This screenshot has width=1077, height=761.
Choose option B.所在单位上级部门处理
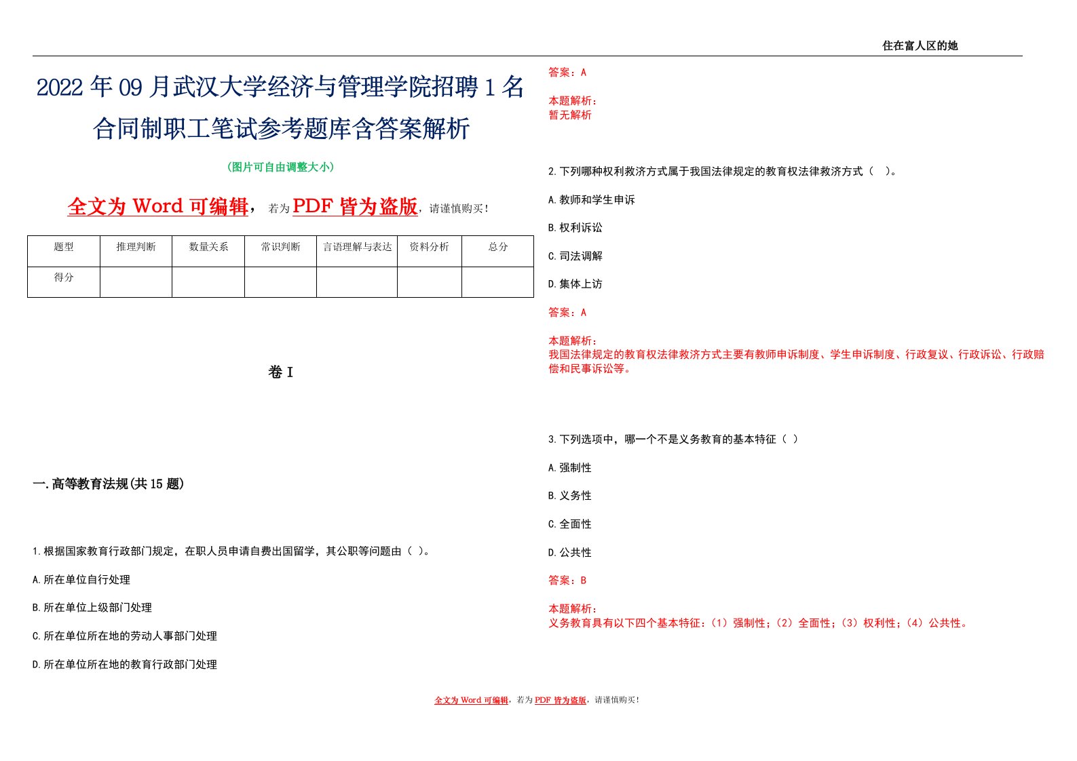tap(92, 608)
